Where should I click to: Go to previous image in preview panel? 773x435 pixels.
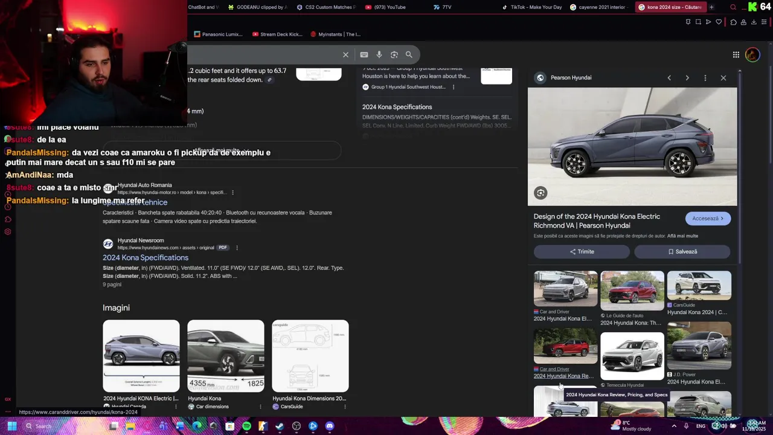tap(669, 77)
